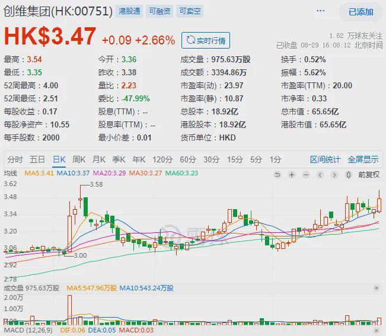
Task: Zoom out chart with minus icon
Action: pos(306,174)
